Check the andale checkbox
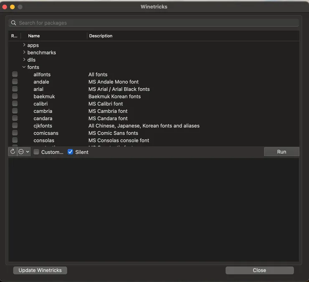 [15, 82]
